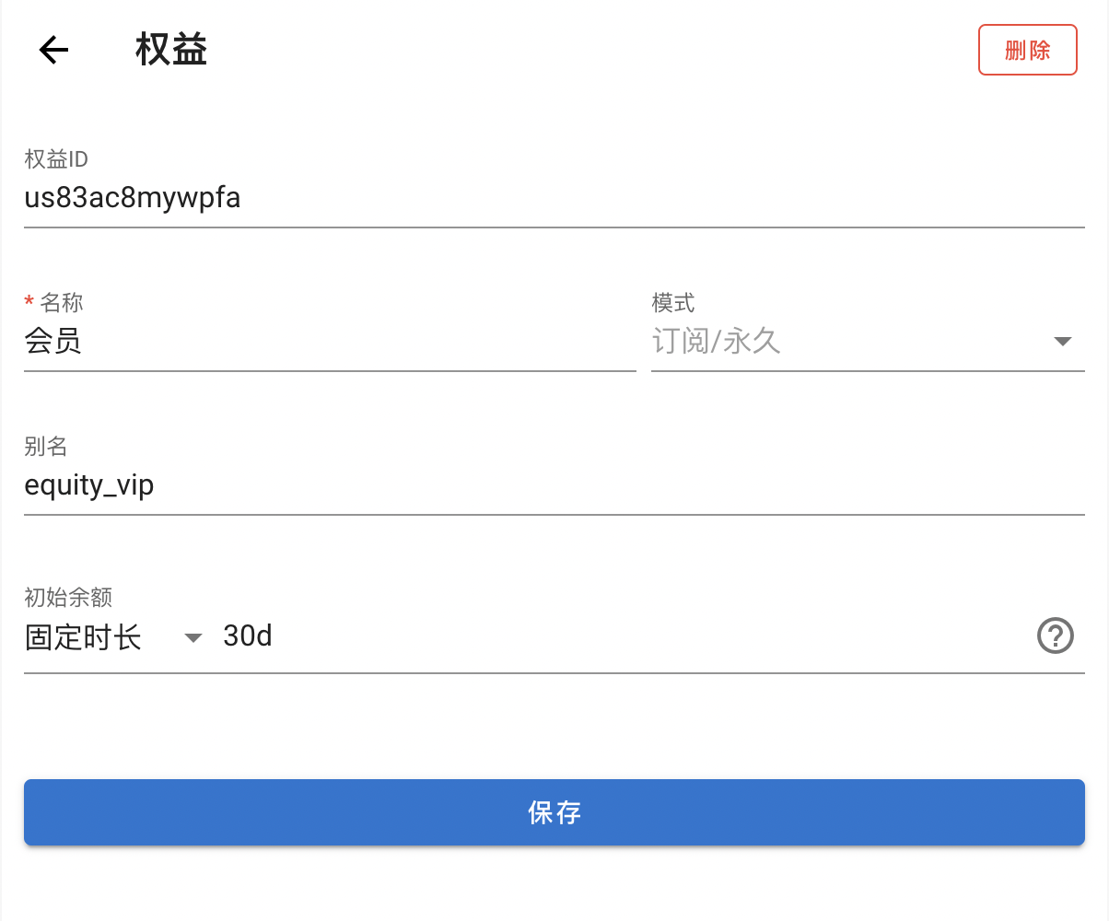Click the 权益 page title
The image size is (1109, 921).
[x=170, y=50]
